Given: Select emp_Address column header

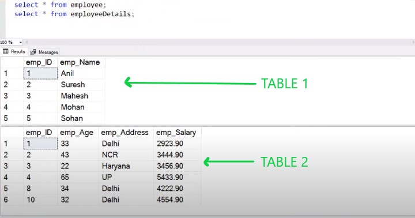Looking at the screenshot, I should coord(126,133).
